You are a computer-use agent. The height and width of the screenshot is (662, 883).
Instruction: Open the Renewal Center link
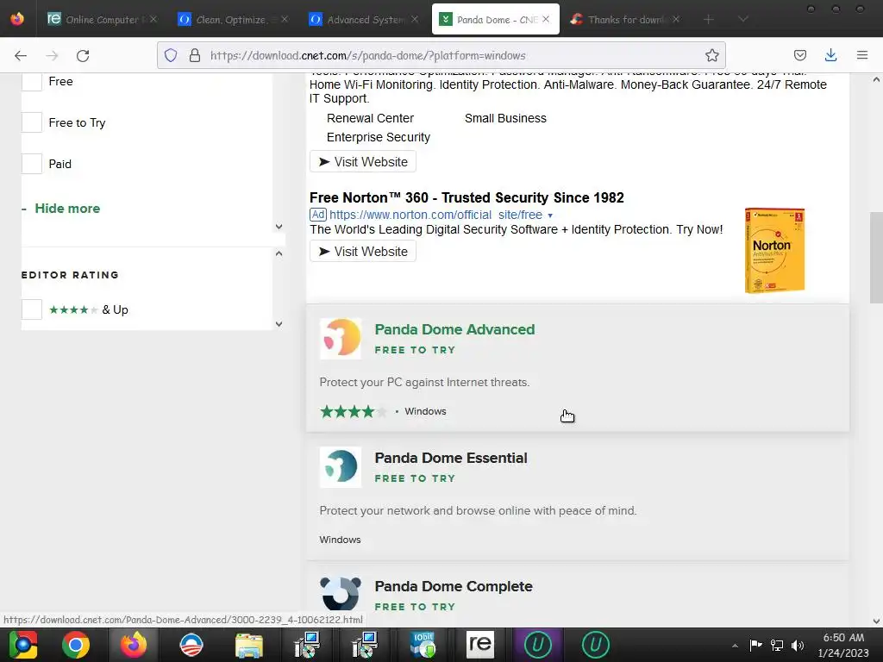pos(370,118)
